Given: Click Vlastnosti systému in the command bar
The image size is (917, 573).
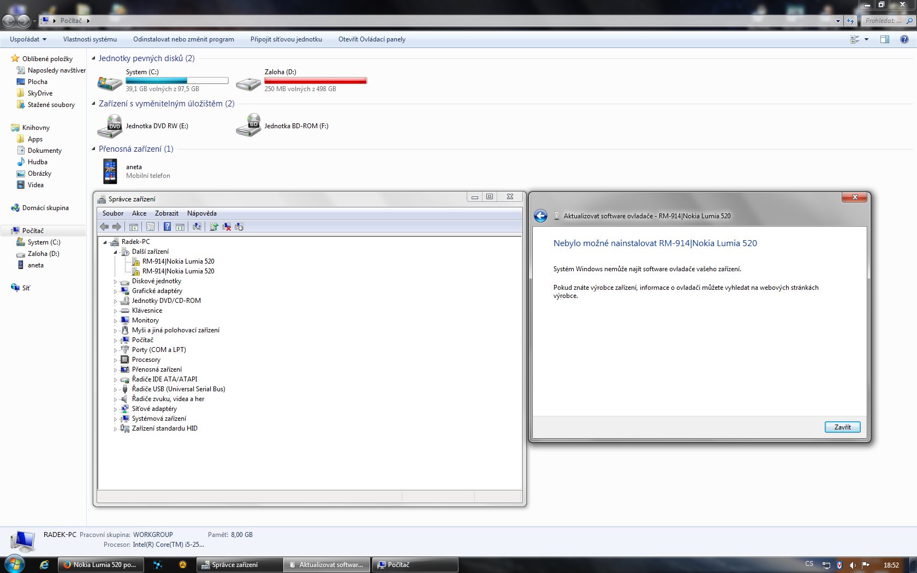Looking at the screenshot, I should coord(90,39).
